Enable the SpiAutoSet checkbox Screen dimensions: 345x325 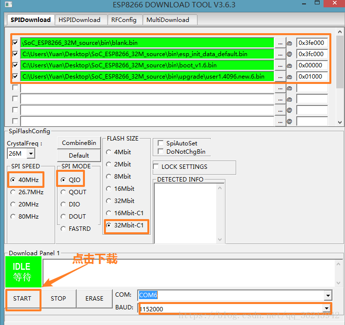point(161,143)
